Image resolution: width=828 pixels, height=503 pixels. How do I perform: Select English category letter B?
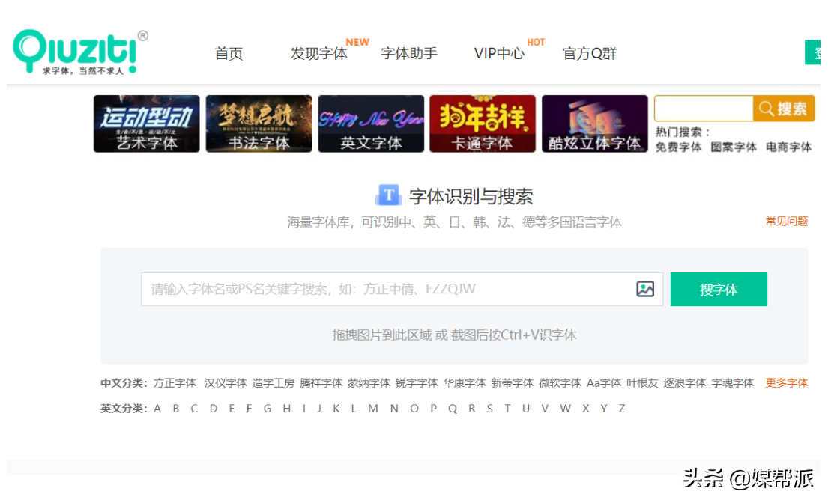point(176,409)
